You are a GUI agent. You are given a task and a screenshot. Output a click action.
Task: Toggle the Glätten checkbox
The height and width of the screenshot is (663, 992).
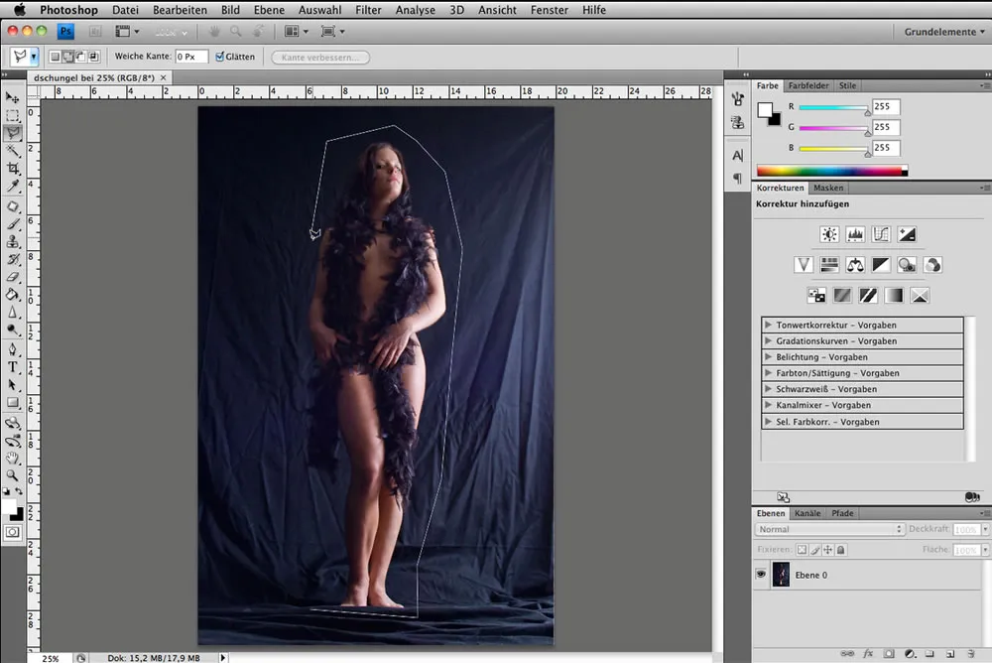(x=220, y=57)
